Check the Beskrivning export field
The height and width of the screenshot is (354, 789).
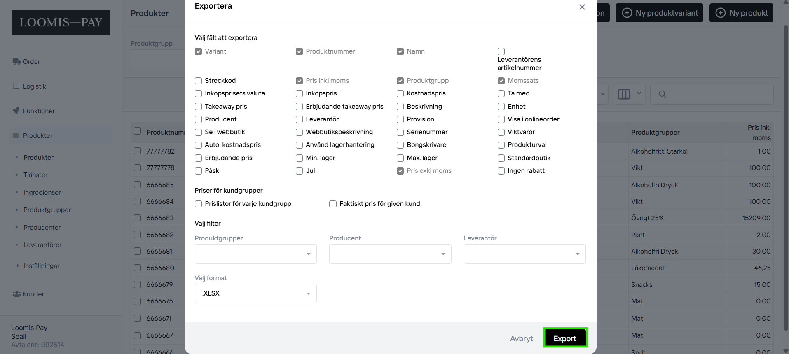tap(400, 107)
